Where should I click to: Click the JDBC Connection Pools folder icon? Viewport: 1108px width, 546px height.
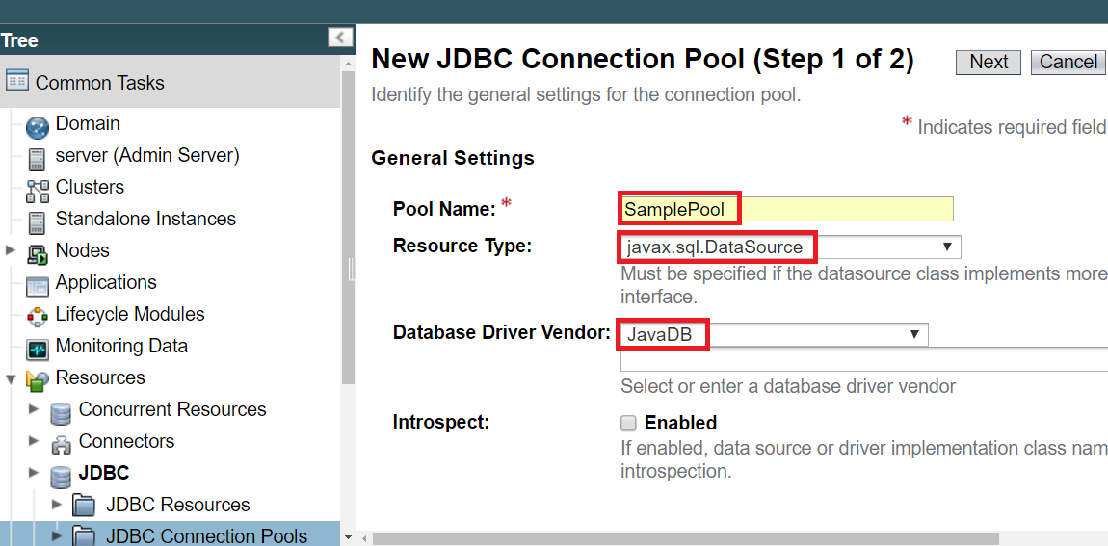(84, 537)
